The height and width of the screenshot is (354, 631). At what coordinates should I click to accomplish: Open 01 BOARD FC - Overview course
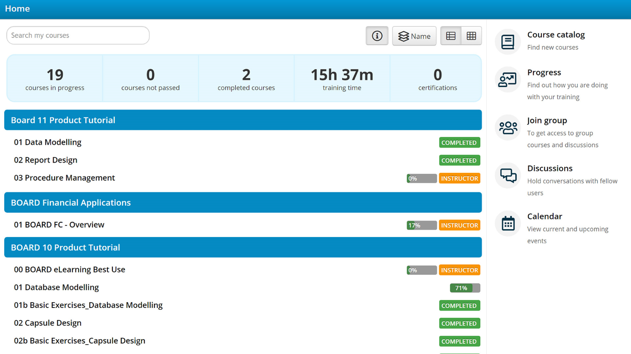coord(59,225)
